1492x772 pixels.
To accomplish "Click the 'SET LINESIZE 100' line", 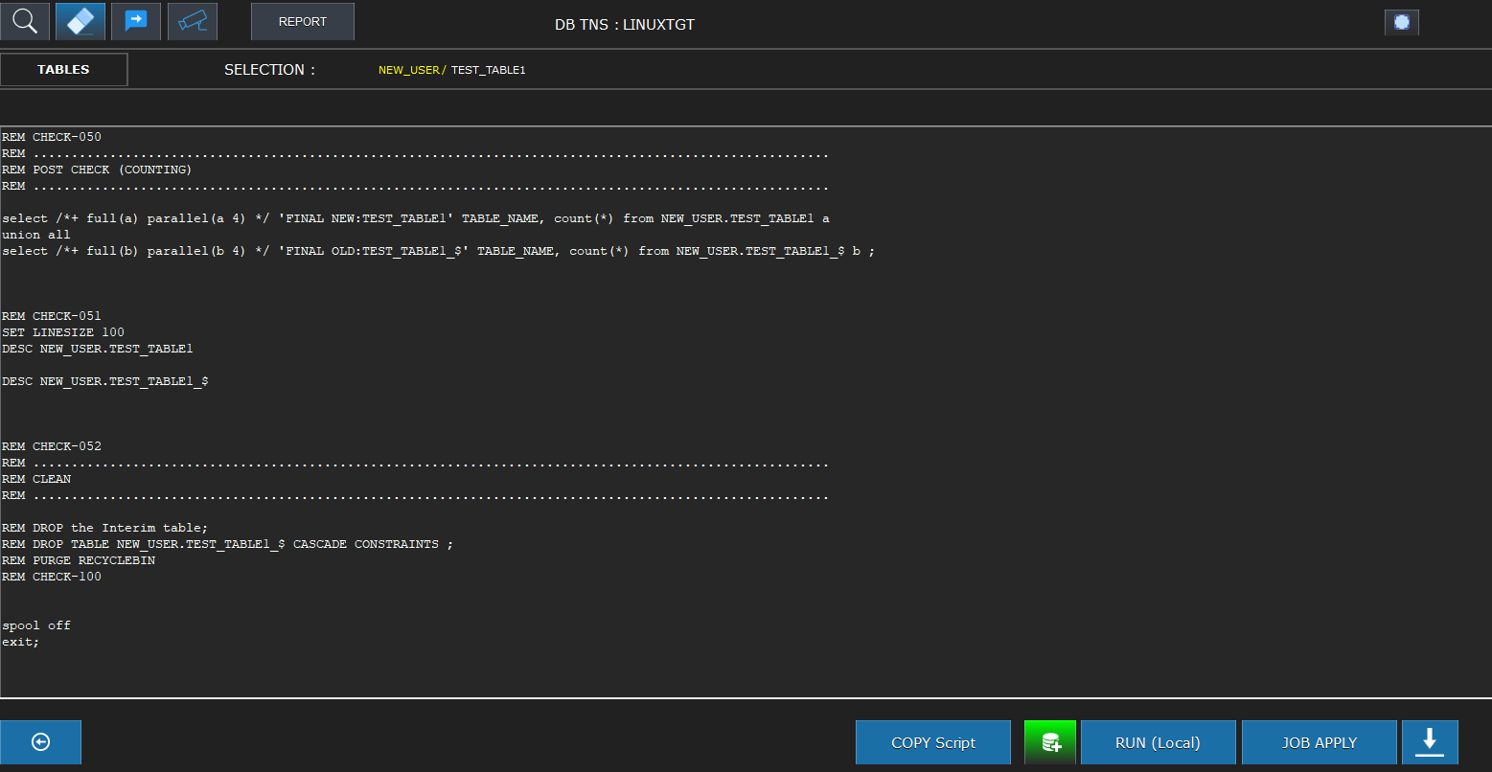I will tap(63, 332).
